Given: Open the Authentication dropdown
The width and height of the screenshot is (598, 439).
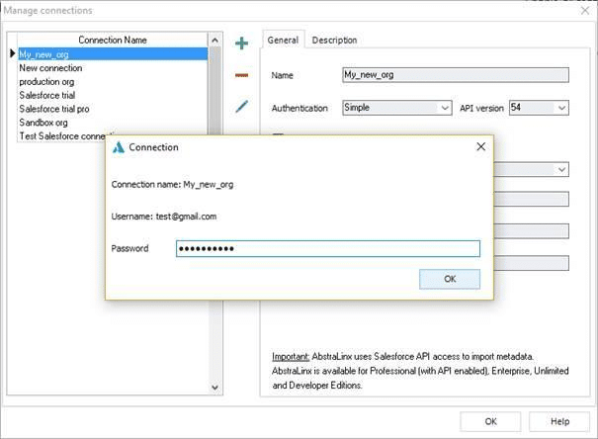Looking at the screenshot, I should coord(396,107).
